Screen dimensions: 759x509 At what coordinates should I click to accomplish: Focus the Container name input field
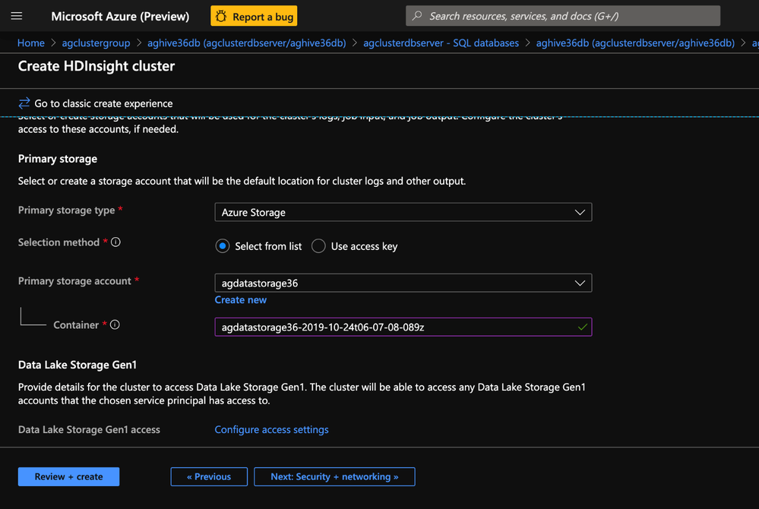point(403,327)
